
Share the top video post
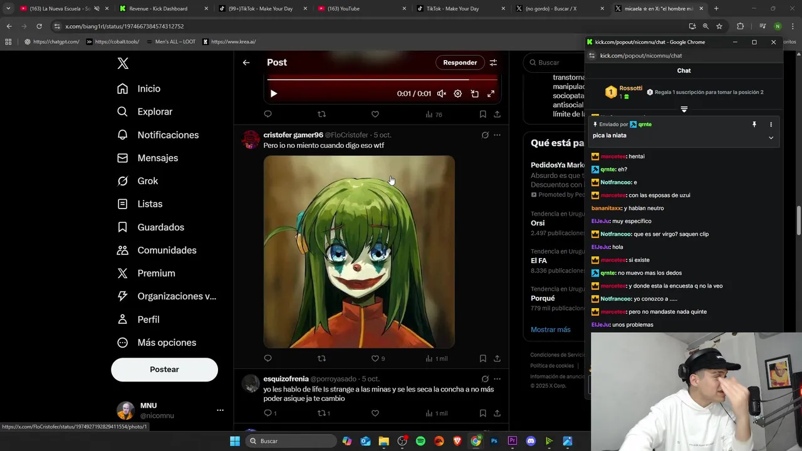click(497, 114)
